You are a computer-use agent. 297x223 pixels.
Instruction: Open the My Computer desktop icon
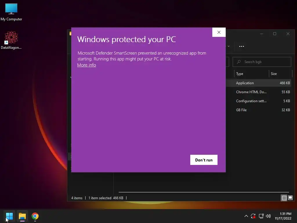click(11, 12)
